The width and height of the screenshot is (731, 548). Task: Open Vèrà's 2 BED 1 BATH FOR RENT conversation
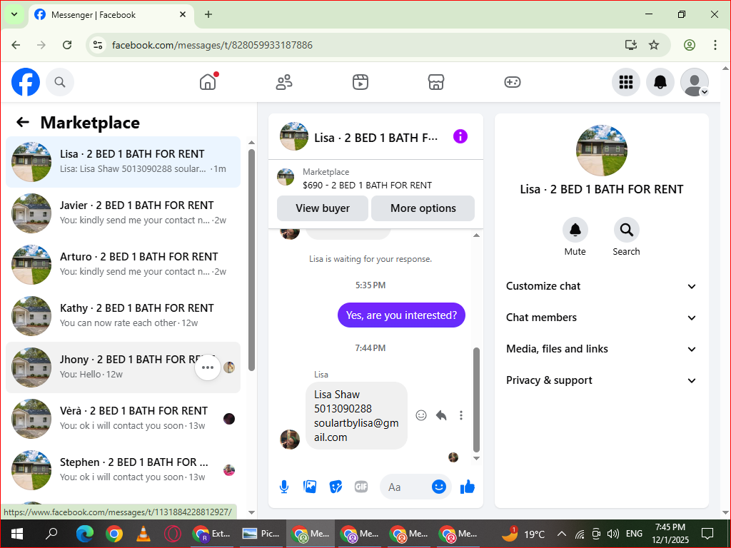[123, 419]
